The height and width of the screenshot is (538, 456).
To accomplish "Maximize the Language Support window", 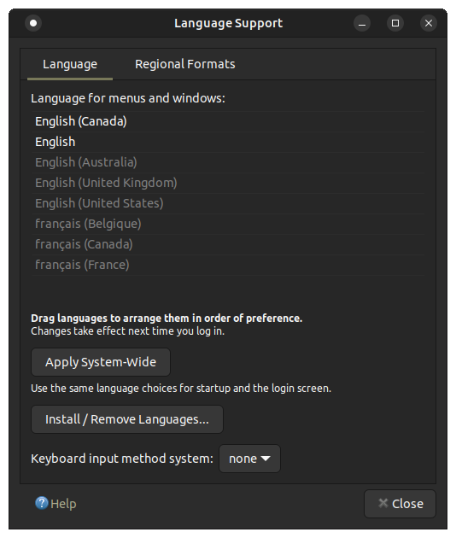I will pyautogui.click(x=395, y=23).
